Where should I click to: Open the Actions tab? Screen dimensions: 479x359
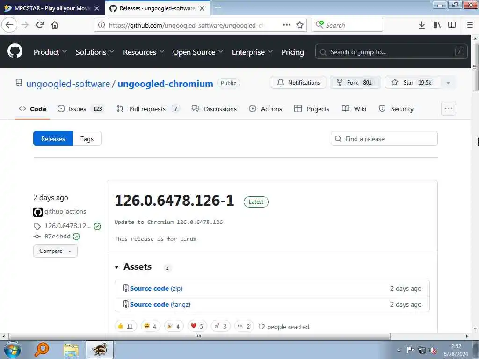[266, 108]
